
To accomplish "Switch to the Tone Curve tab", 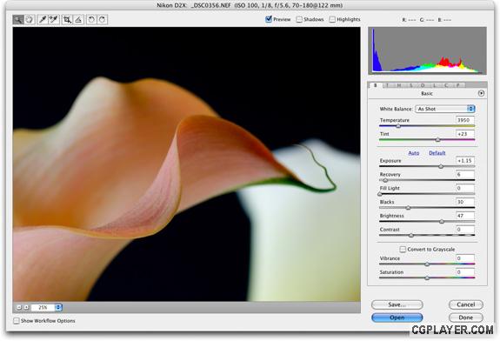I will coord(387,85).
